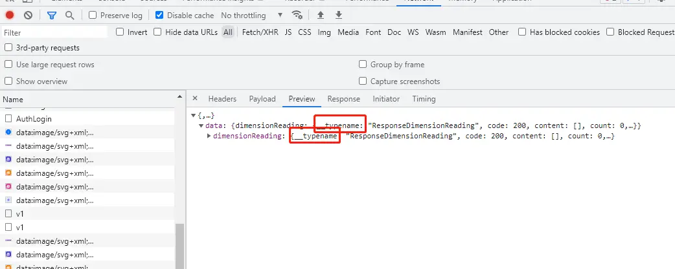
Task: Click the import HAR upload arrow
Action: (320, 15)
